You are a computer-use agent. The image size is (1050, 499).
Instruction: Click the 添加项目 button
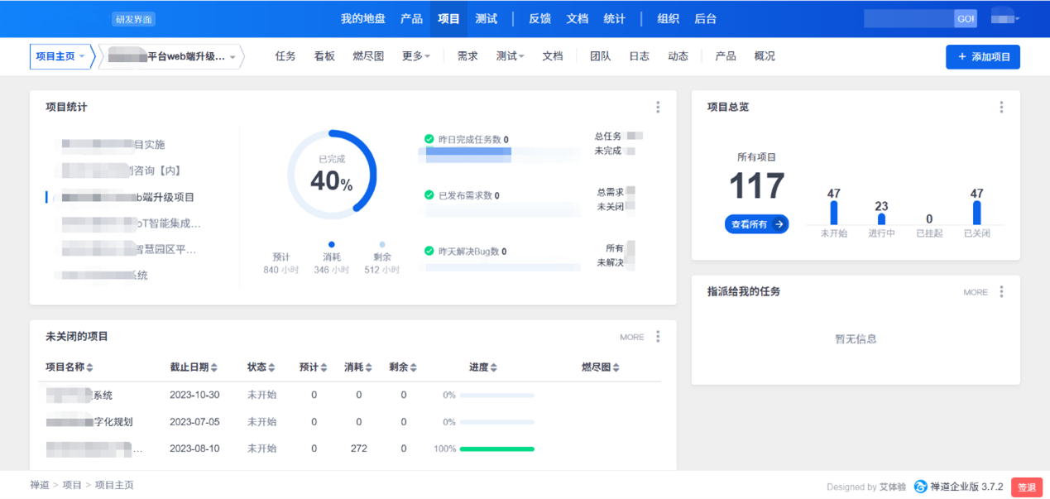982,56
